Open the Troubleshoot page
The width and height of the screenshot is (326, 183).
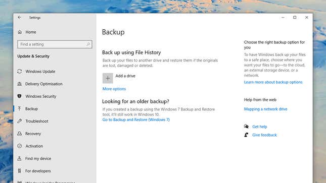37,121
